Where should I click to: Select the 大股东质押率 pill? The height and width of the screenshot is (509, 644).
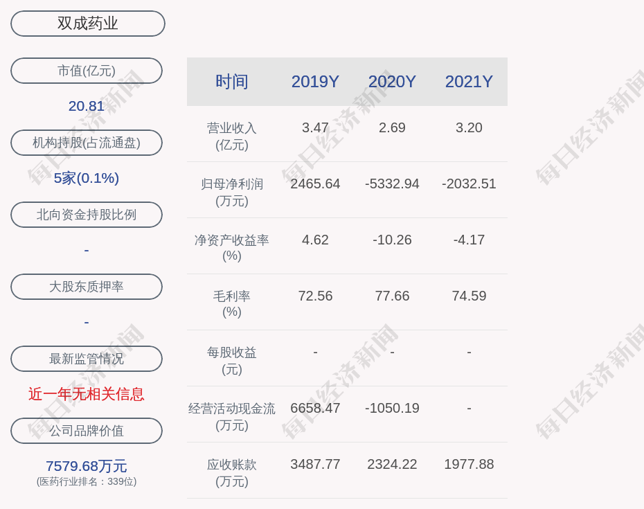tap(87, 286)
